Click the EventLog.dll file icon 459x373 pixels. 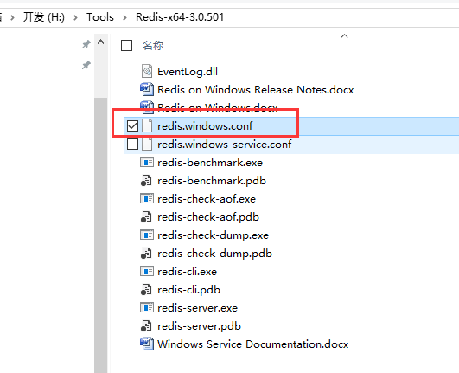click(x=147, y=71)
